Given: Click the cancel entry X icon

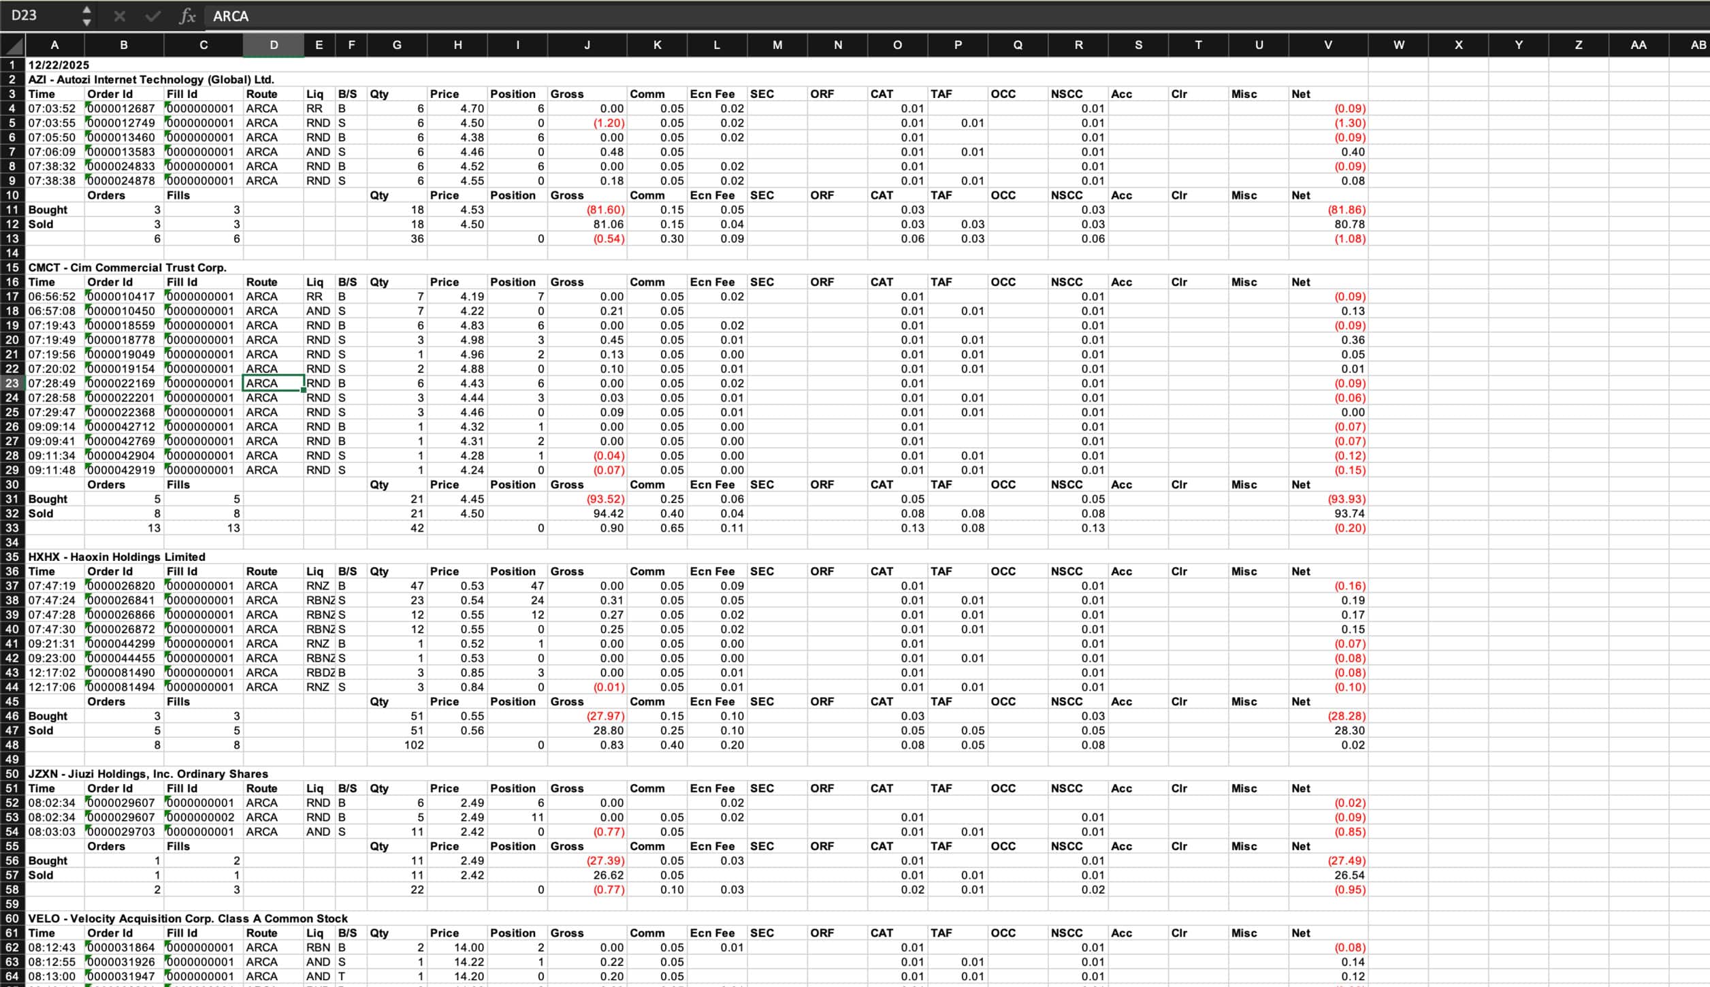Looking at the screenshot, I should point(120,16).
